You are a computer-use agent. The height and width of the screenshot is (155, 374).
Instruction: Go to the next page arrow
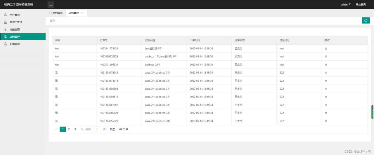point(82,129)
